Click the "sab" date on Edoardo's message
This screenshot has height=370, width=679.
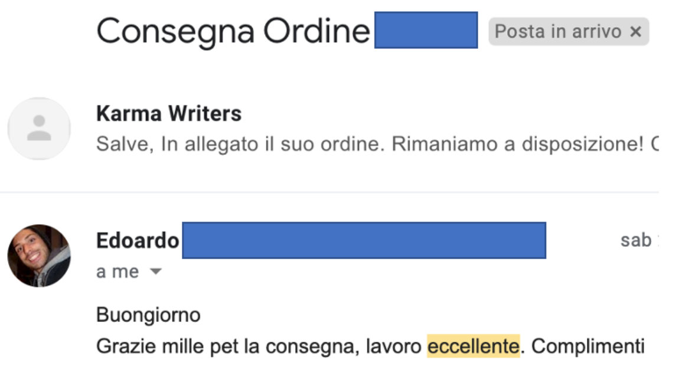point(635,240)
